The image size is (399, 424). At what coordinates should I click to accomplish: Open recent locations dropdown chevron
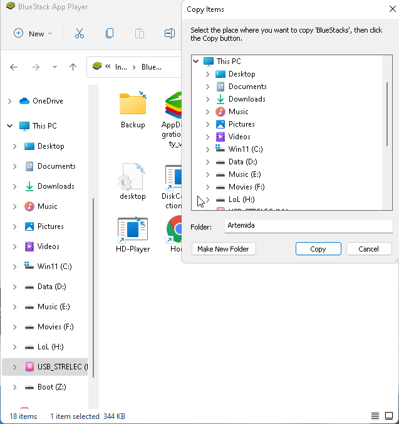(54, 66)
